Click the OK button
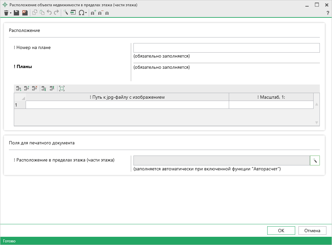This screenshot has width=332, height=245. click(281, 231)
